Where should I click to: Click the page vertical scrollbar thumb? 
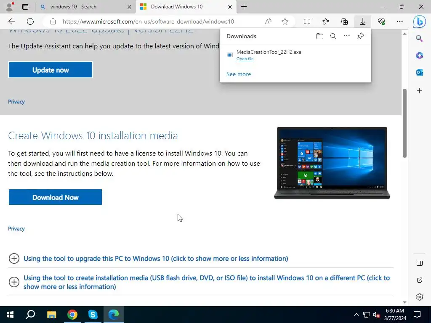pos(404,123)
